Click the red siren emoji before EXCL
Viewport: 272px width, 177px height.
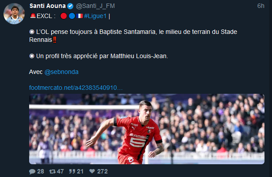pos(33,16)
